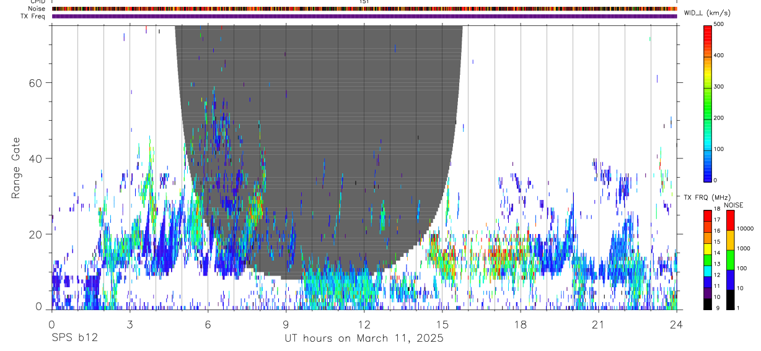Click the 'WID⊥ (km/s)' colorbar title
The image size is (761, 351).
pos(708,13)
